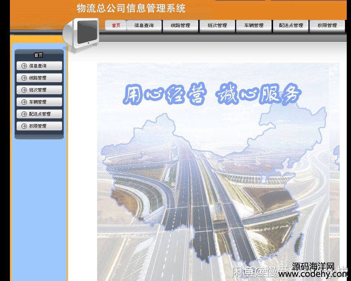Open the 配送点管理 top tab

291,25
